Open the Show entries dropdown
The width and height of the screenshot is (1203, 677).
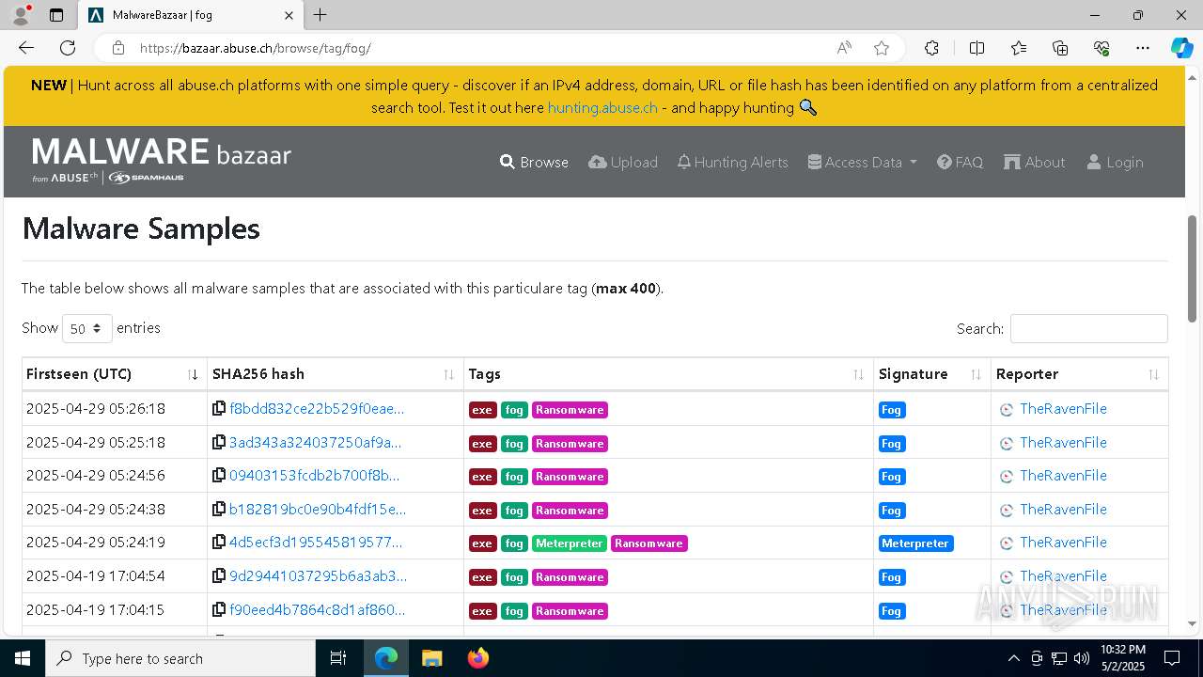pyautogui.click(x=87, y=328)
